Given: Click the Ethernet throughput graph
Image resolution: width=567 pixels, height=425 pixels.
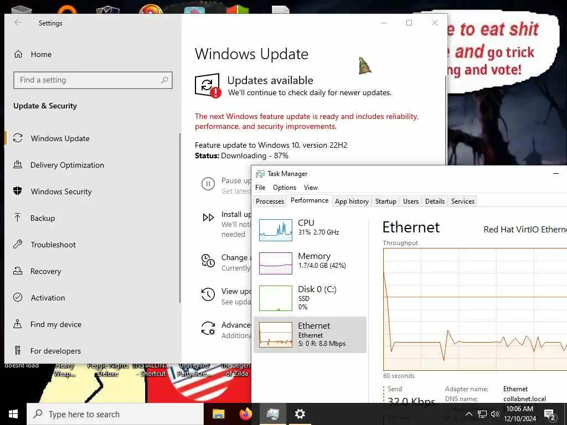Looking at the screenshot, I should click(475, 309).
